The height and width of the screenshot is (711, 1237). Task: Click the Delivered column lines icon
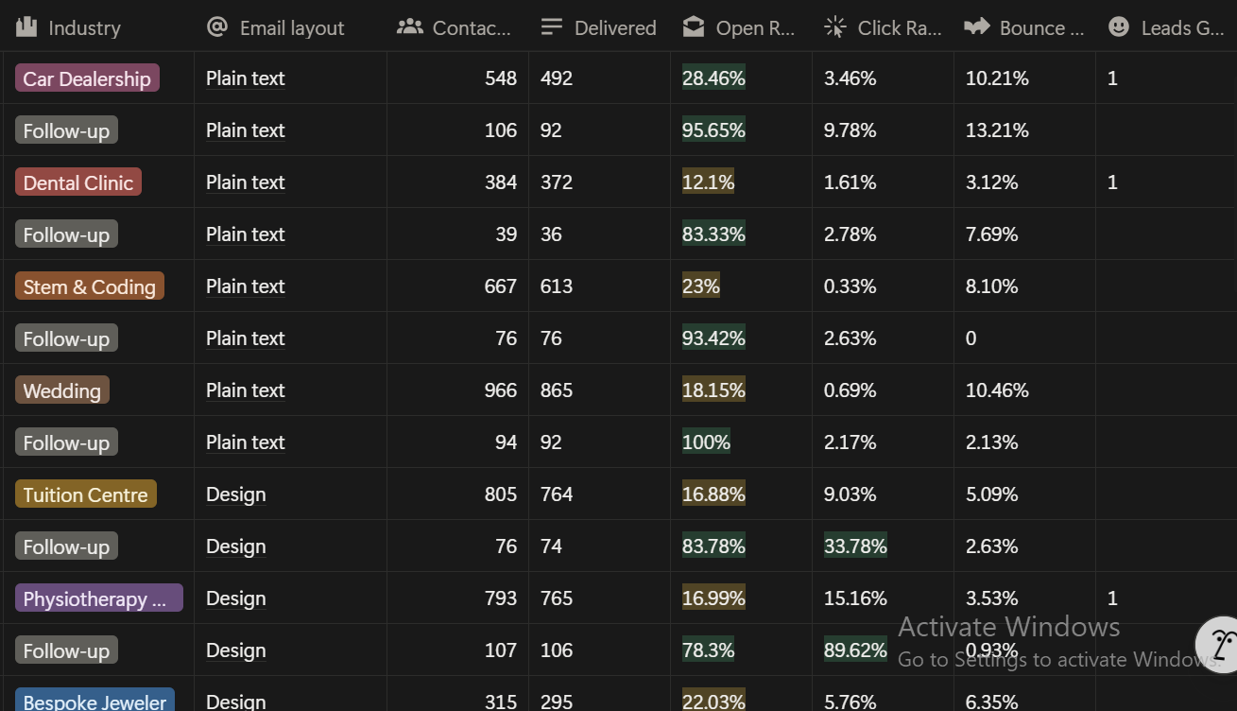[552, 27]
